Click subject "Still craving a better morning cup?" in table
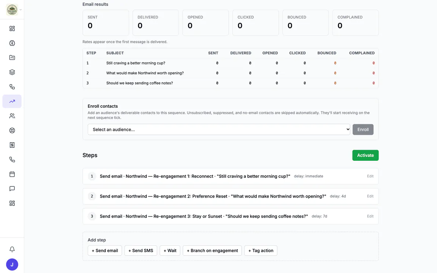 136,63
